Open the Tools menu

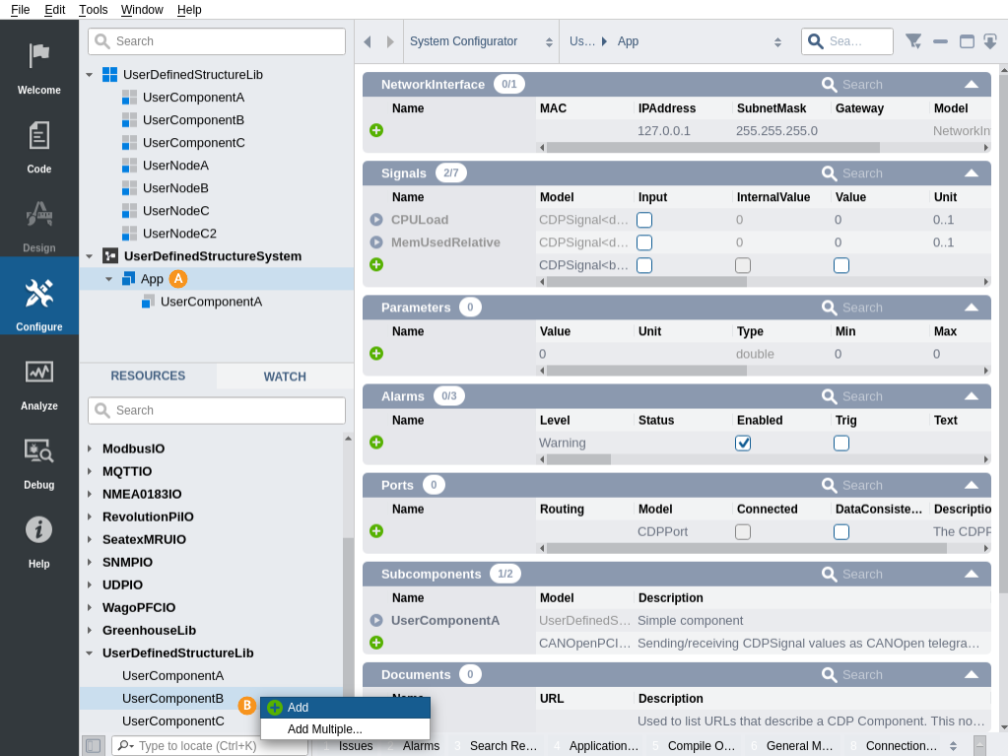click(x=94, y=9)
